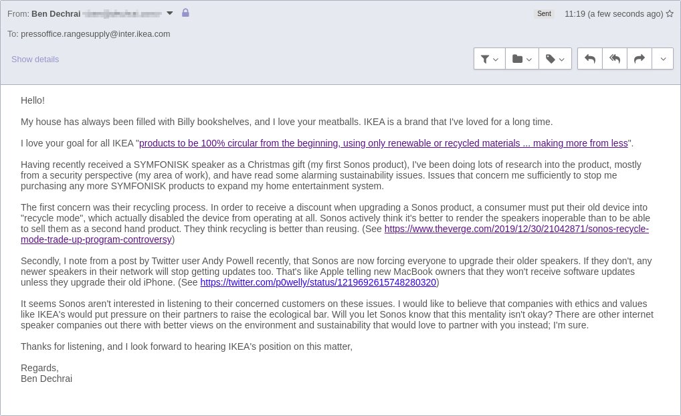Open the Twitter p0welly status link
The image size is (681, 416).
pos(318,282)
